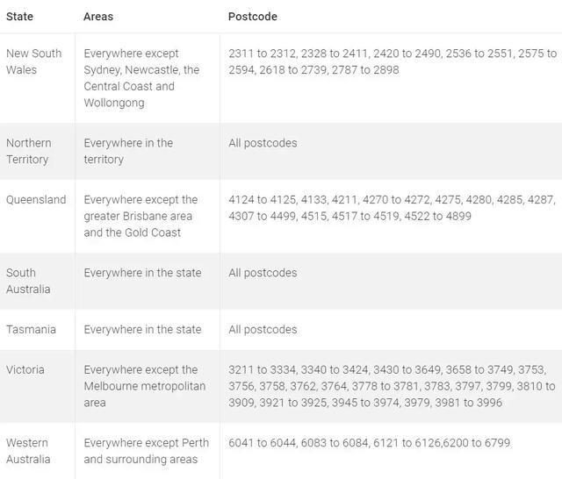Click the 6041 to 6044 postcode list
The image size is (562, 479).
pos(369,443)
